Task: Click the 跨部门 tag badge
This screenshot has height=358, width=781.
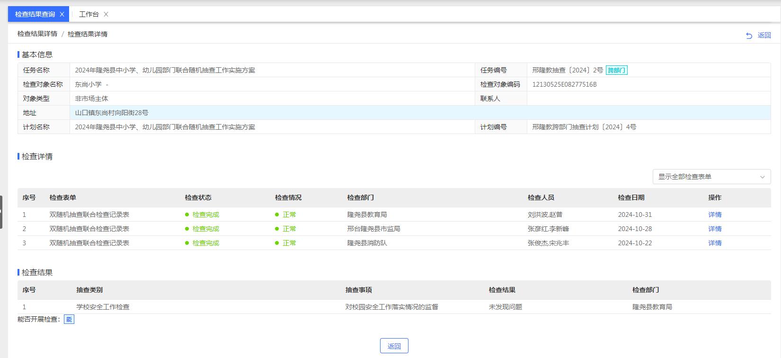Action: [x=616, y=70]
